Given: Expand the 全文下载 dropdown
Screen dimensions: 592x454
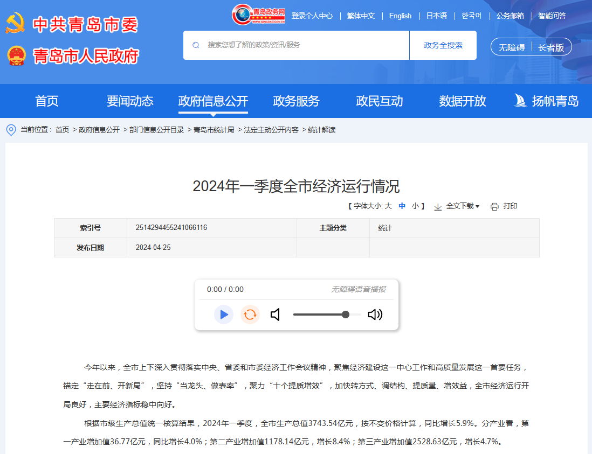Looking at the screenshot, I should click(463, 206).
